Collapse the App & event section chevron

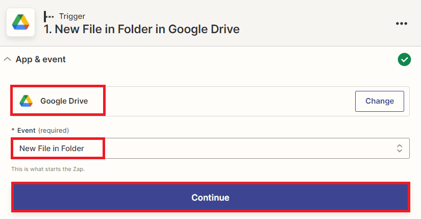[7, 59]
